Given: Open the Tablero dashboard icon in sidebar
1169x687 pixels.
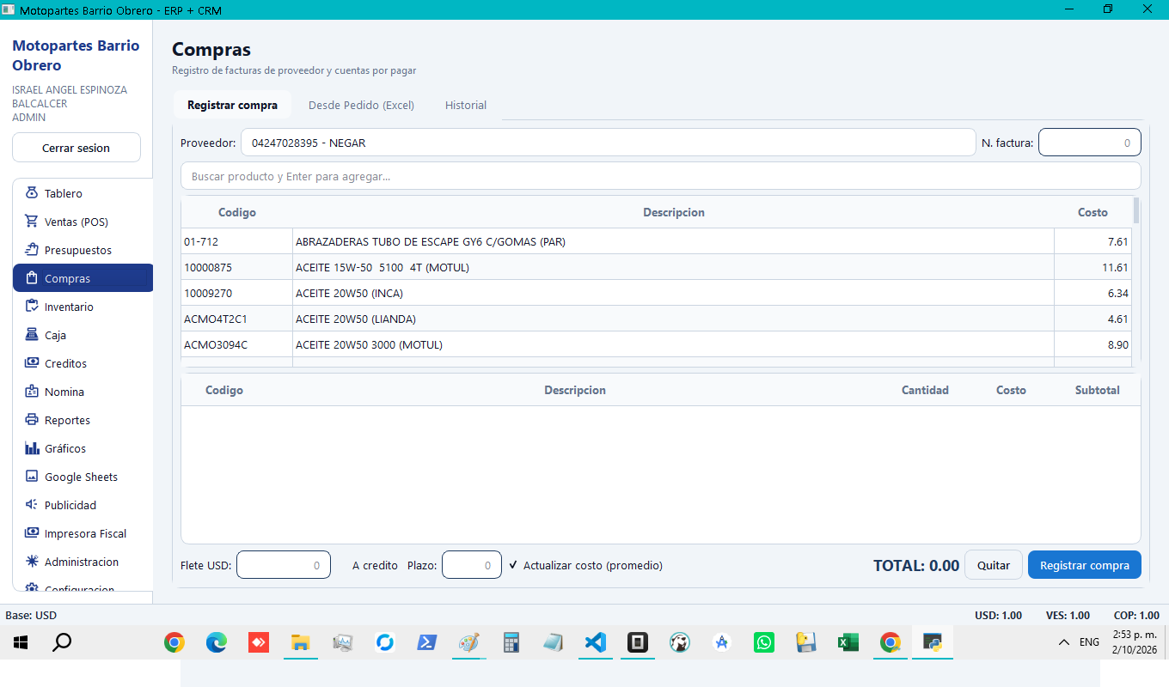Looking at the screenshot, I should tap(32, 193).
